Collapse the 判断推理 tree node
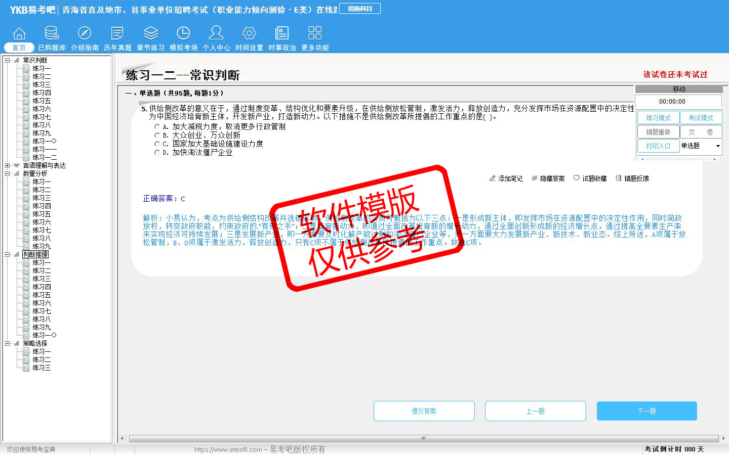Image resolution: width=729 pixels, height=455 pixels. click(x=8, y=254)
